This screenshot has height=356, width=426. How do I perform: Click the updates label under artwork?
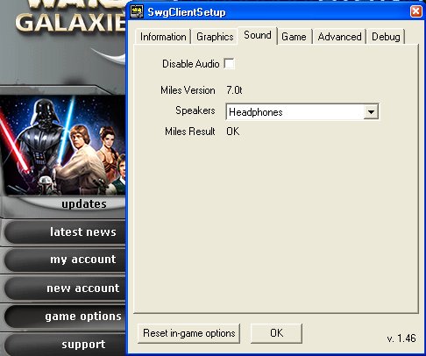[x=84, y=204]
